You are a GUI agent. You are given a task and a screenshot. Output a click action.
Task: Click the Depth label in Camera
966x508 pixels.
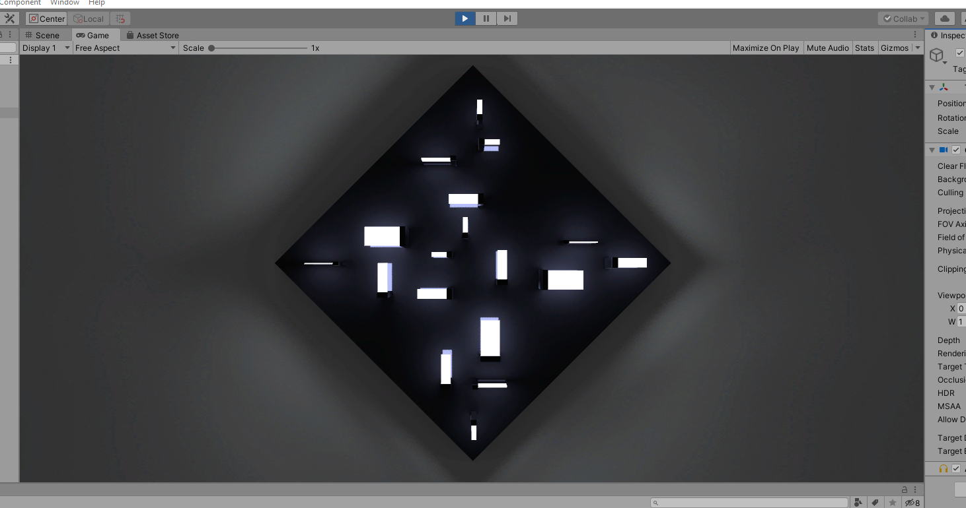coord(949,340)
